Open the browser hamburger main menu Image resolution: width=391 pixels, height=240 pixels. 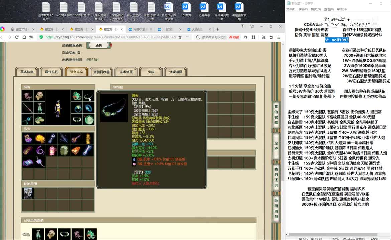tap(279, 37)
